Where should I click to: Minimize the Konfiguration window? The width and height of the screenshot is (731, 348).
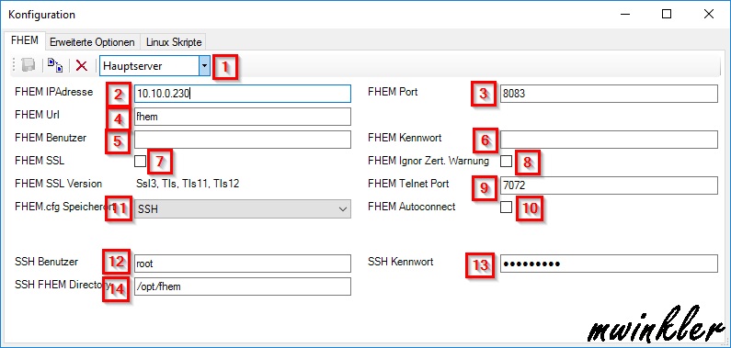tap(625, 15)
